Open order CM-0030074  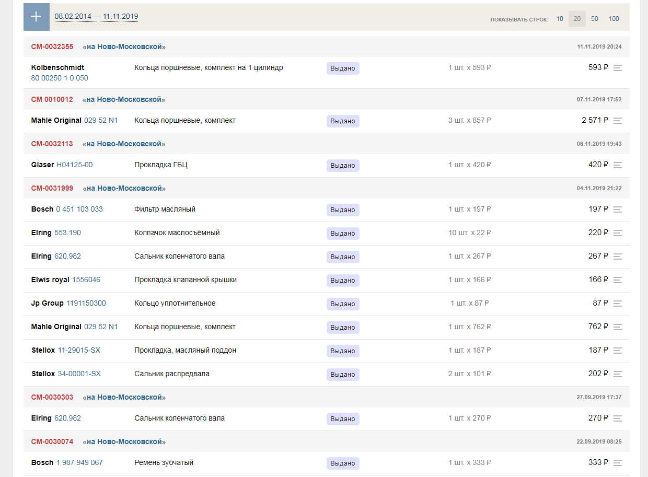pos(52,441)
